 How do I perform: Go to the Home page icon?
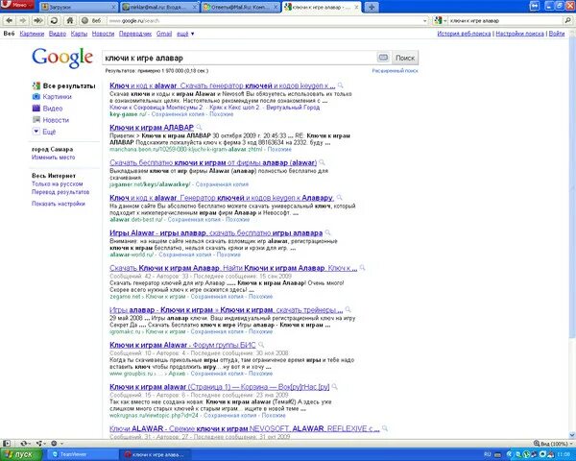(70, 20)
